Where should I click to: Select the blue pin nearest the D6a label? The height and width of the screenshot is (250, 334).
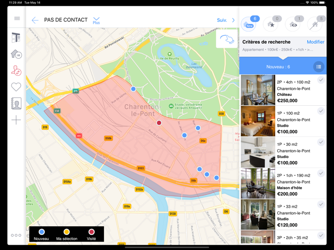tap(198, 128)
